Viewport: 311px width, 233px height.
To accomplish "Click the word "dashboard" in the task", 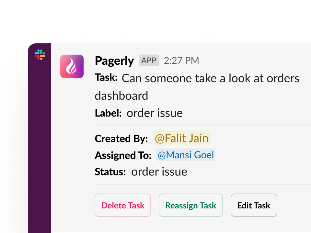I will click(x=121, y=96).
